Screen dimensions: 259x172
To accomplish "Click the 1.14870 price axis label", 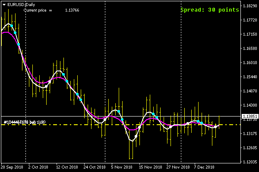I will (250, 91).
